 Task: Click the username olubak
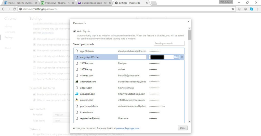[x=122, y=69]
